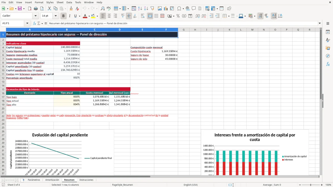This screenshot has width=333, height=187.
Task: Select column header G
Action: click(x=184, y=30)
